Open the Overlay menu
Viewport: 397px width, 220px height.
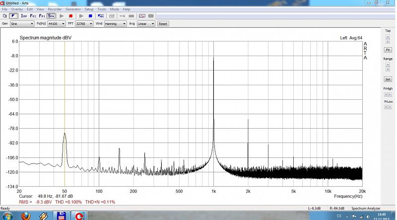(x=17, y=9)
